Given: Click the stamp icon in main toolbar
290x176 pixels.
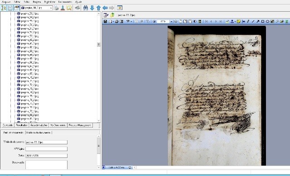Looking at the screenshot, I should (63, 8).
